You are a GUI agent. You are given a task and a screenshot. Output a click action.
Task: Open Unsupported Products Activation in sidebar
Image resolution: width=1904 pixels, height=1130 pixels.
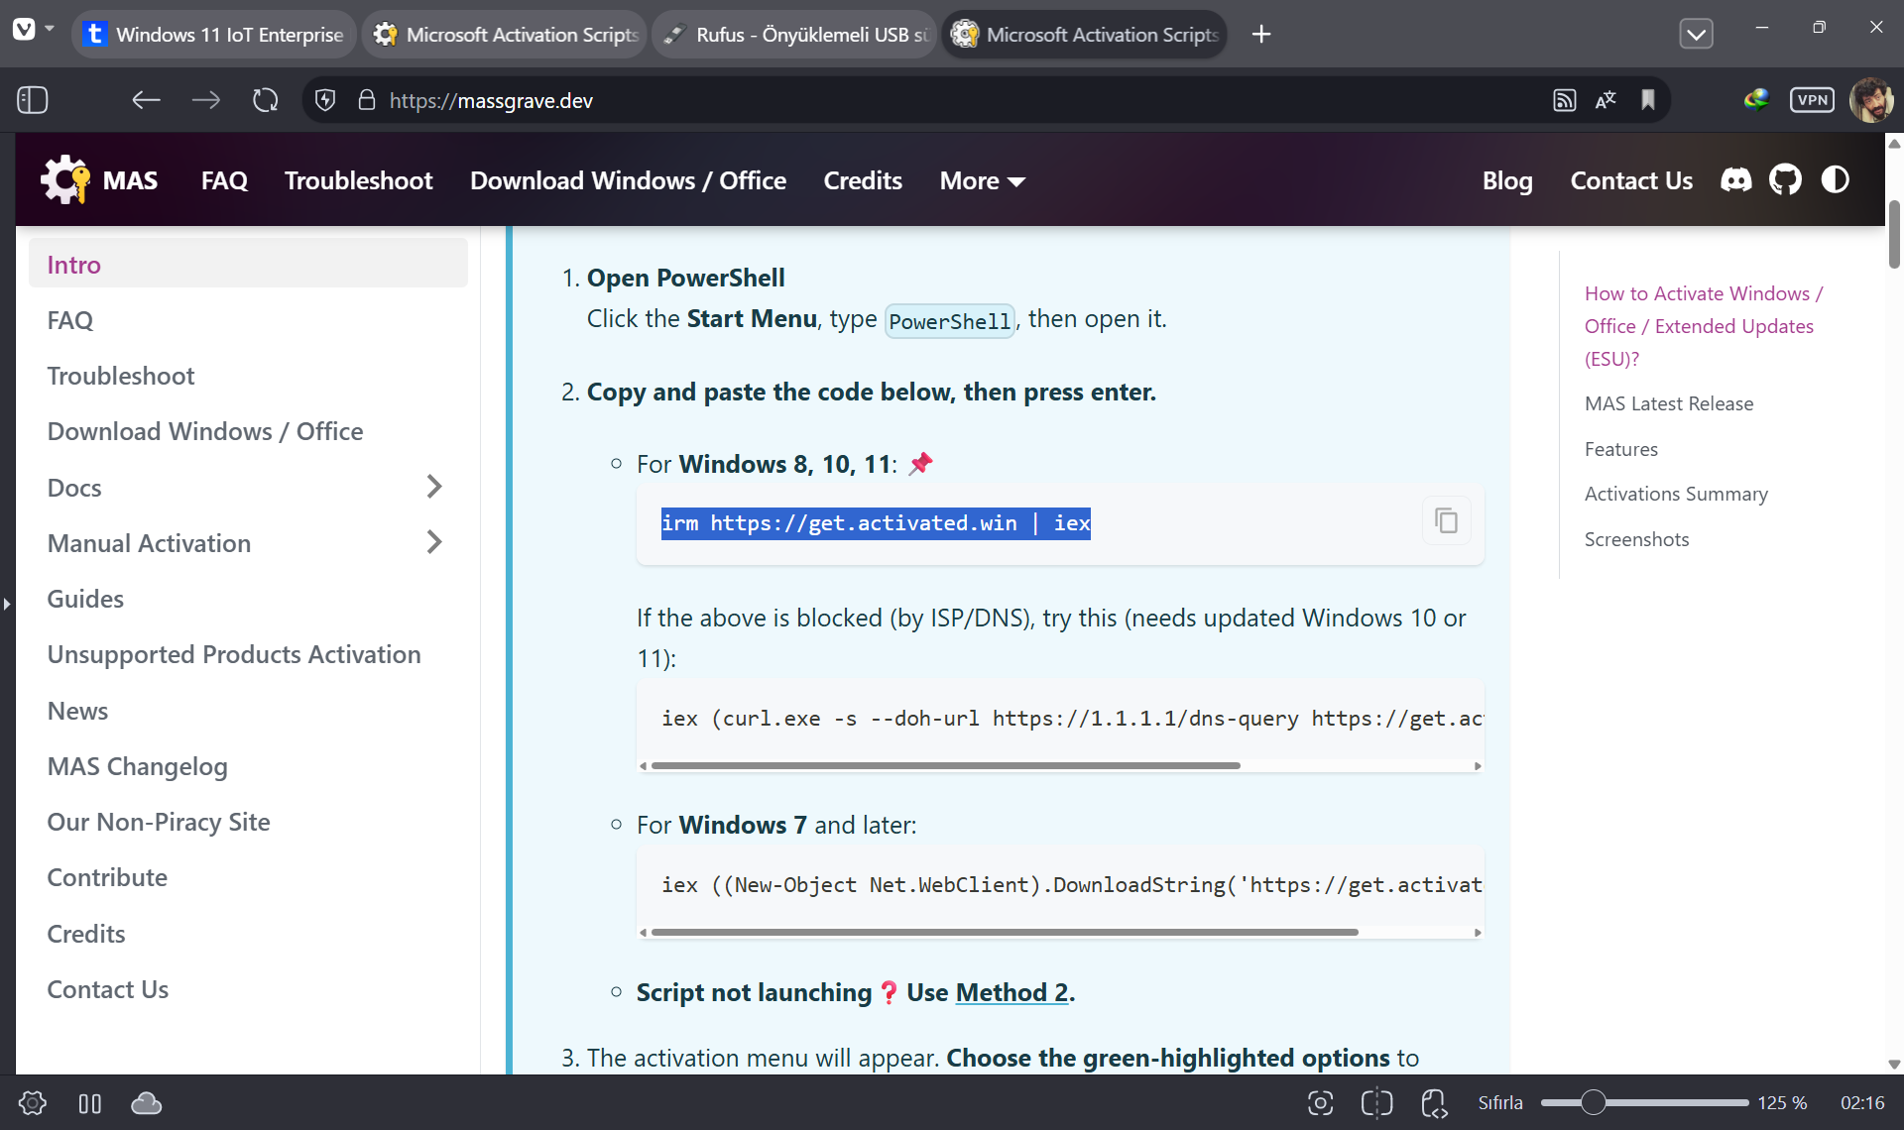click(234, 654)
